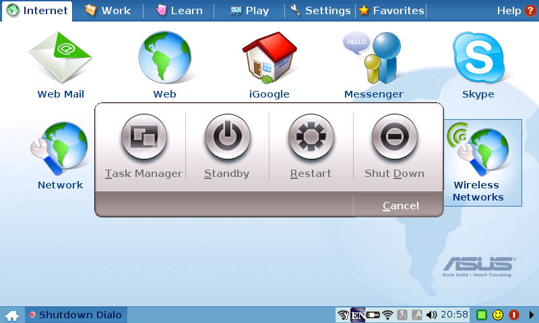Open the green grid tray icon
This screenshot has height=323, width=539.
482,315
